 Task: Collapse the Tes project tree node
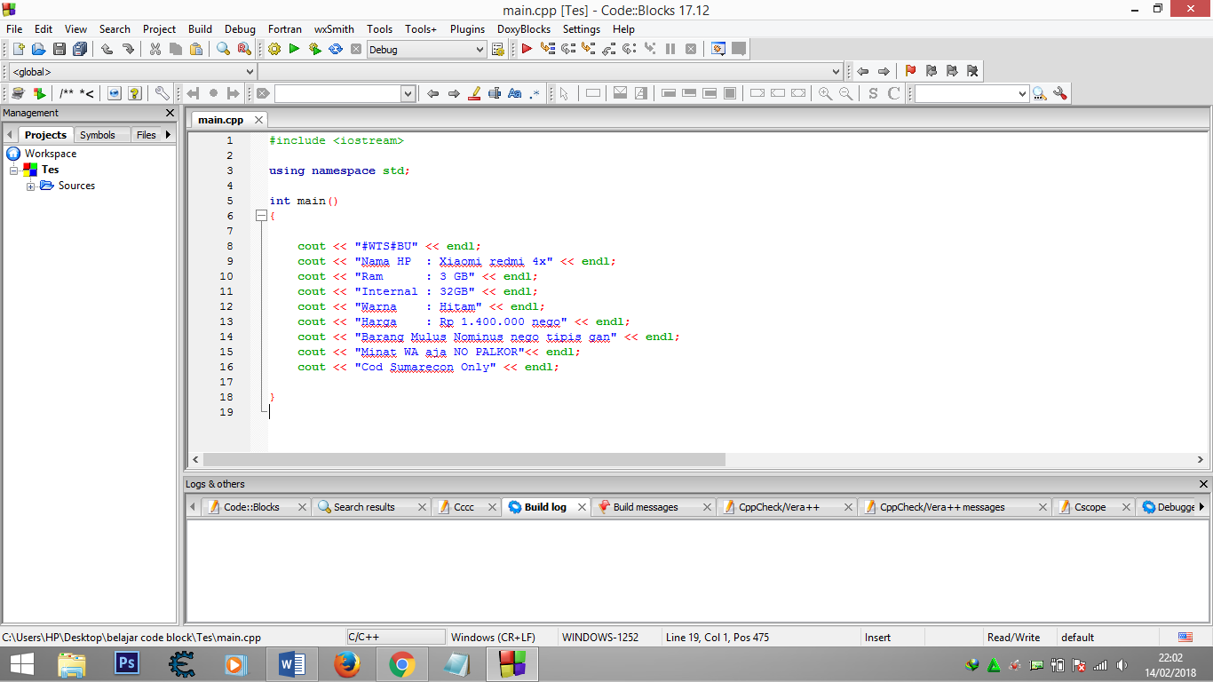(x=14, y=170)
